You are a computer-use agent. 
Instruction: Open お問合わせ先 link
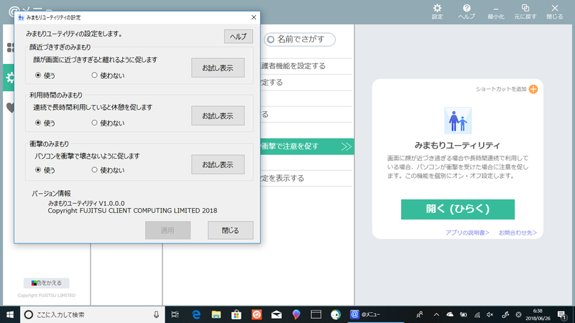tap(517, 233)
